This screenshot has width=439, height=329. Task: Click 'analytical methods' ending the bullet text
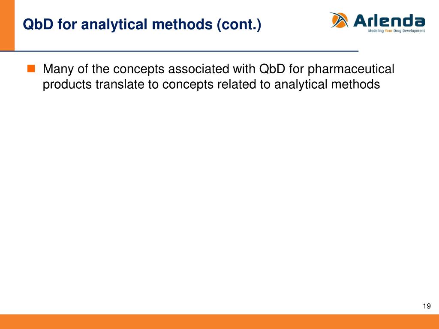tap(327, 84)
